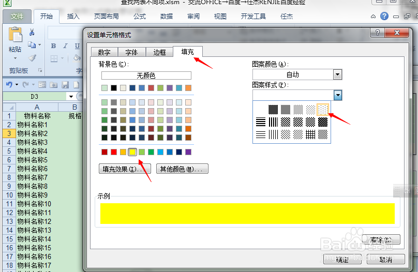Click the 确定 button

pos(342,259)
